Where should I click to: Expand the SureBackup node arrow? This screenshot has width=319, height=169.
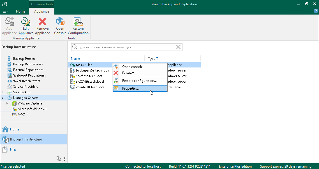[x=3, y=92]
